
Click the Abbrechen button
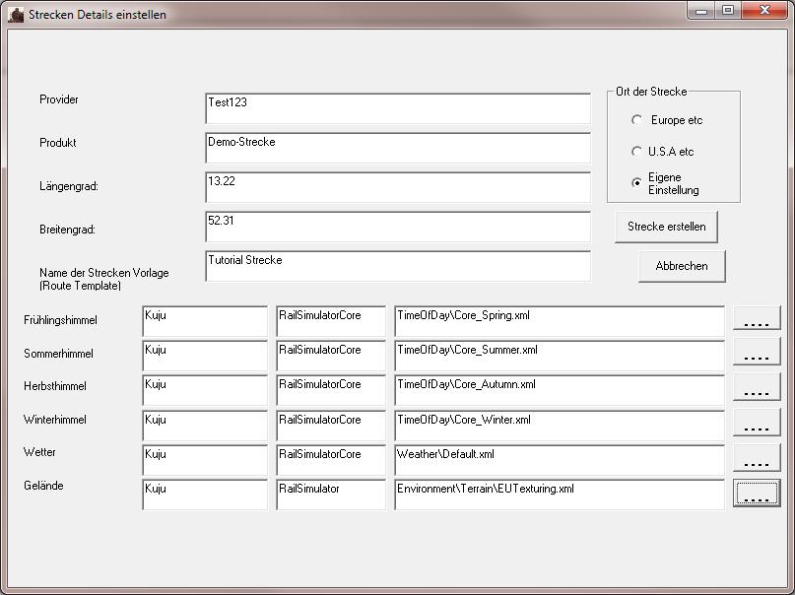coord(682,266)
